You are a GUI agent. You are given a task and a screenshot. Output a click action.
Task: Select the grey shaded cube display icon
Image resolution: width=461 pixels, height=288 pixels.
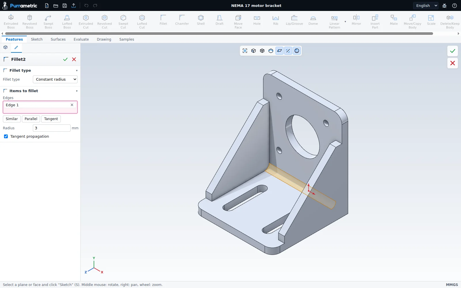tap(262, 51)
